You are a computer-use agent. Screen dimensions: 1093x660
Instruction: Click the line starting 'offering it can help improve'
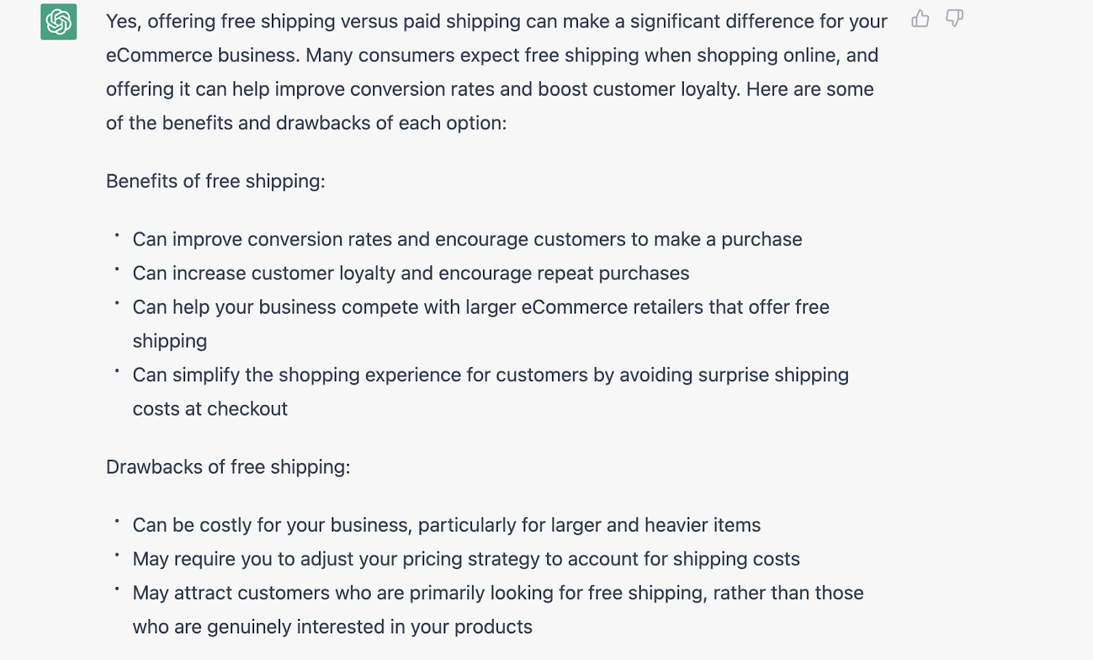click(x=490, y=89)
